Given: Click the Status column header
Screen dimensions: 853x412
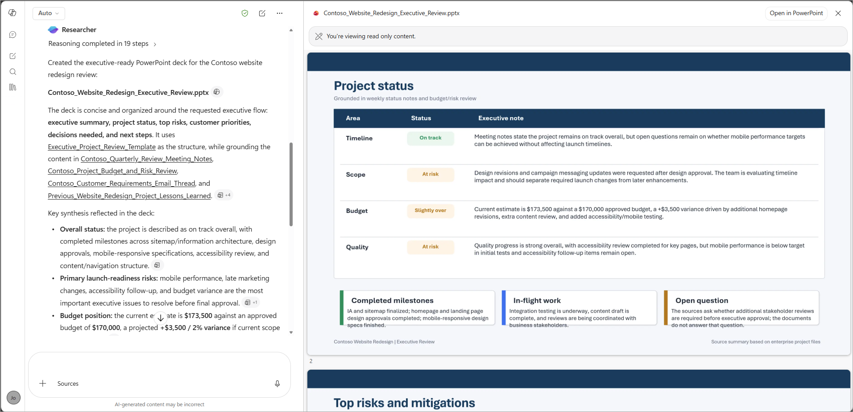Looking at the screenshot, I should (421, 118).
